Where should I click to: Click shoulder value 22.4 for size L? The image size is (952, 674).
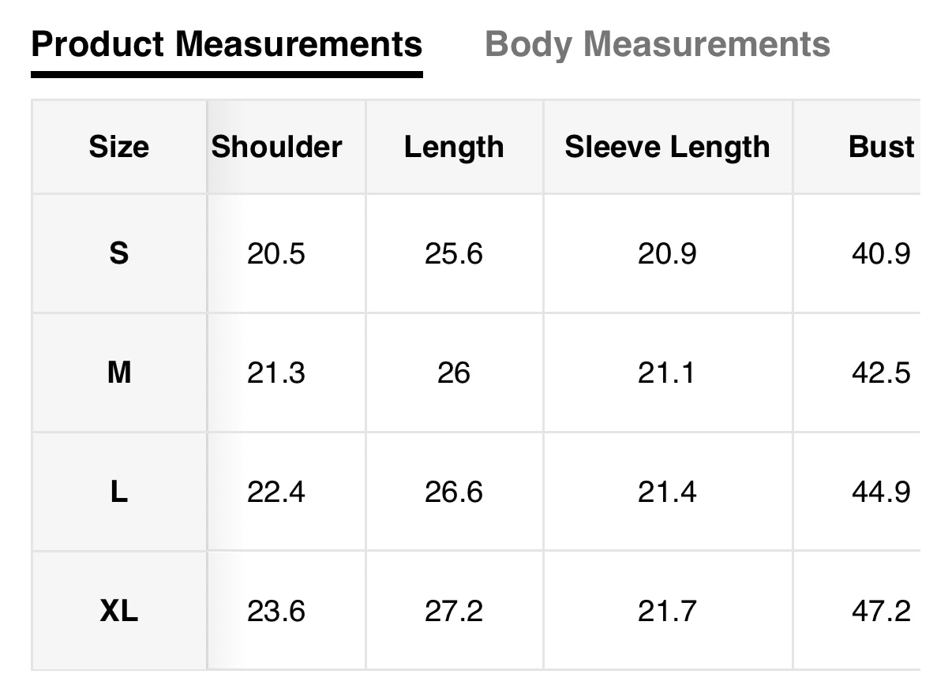click(x=276, y=492)
